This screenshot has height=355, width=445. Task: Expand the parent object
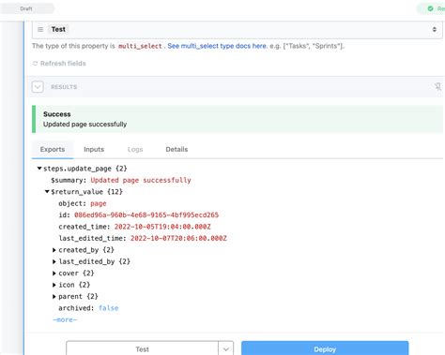tap(54, 296)
